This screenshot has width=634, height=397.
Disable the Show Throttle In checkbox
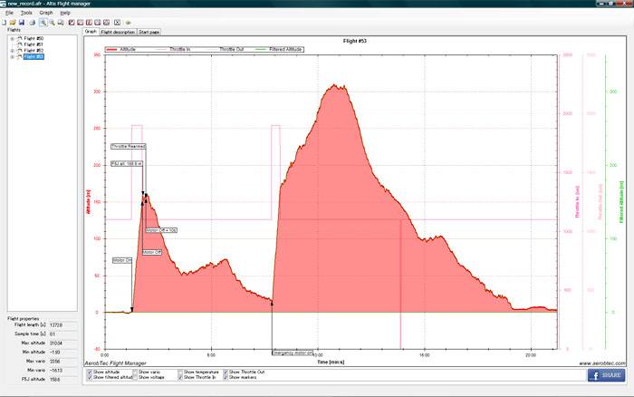(x=180, y=377)
